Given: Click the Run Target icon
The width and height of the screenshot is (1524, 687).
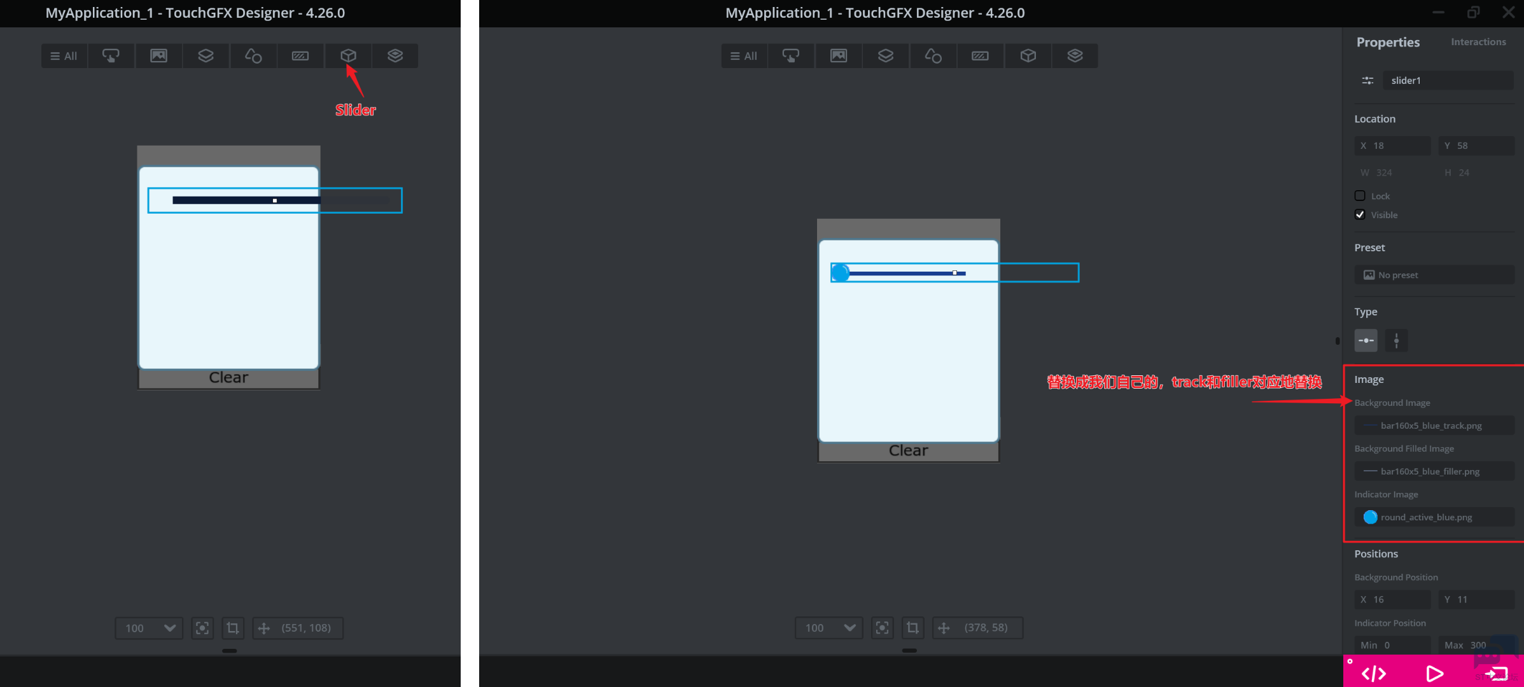Looking at the screenshot, I should tap(1496, 673).
